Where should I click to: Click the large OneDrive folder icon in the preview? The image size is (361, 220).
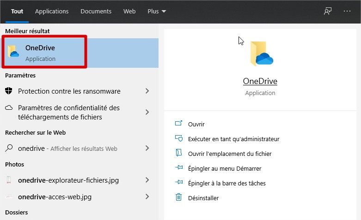click(x=261, y=54)
